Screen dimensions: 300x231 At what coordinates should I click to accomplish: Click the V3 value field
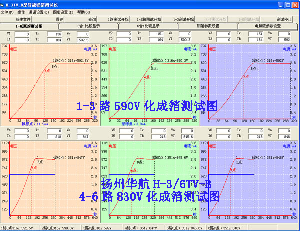point(223,34)
